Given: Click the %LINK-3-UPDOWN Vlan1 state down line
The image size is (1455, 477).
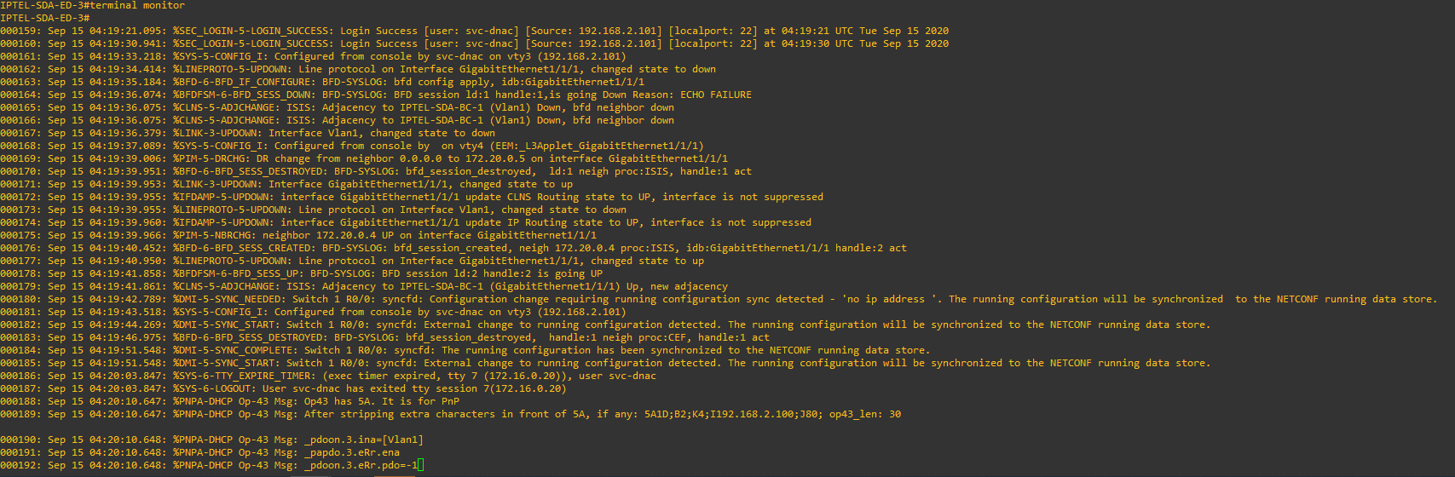Looking at the screenshot, I should click(x=248, y=133).
